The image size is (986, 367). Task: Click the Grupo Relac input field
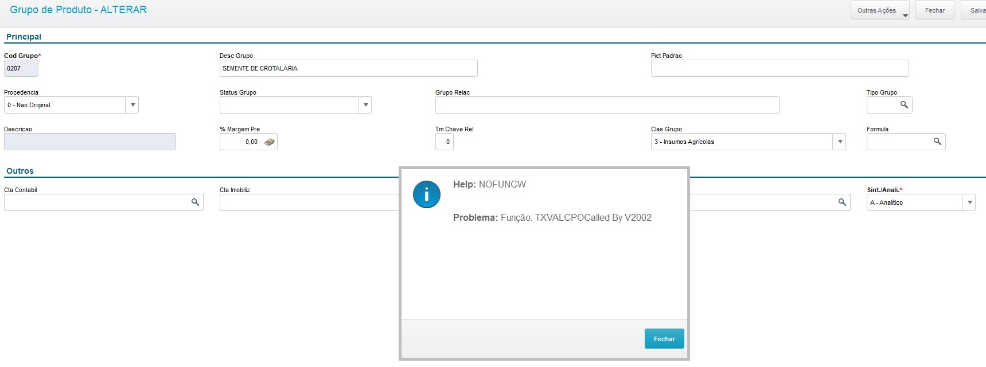(607, 105)
